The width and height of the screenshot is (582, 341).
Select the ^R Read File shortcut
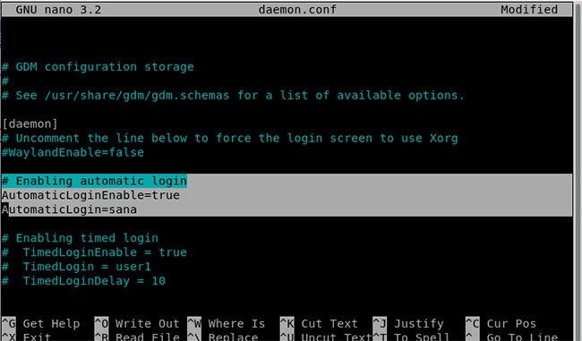(137, 337)
